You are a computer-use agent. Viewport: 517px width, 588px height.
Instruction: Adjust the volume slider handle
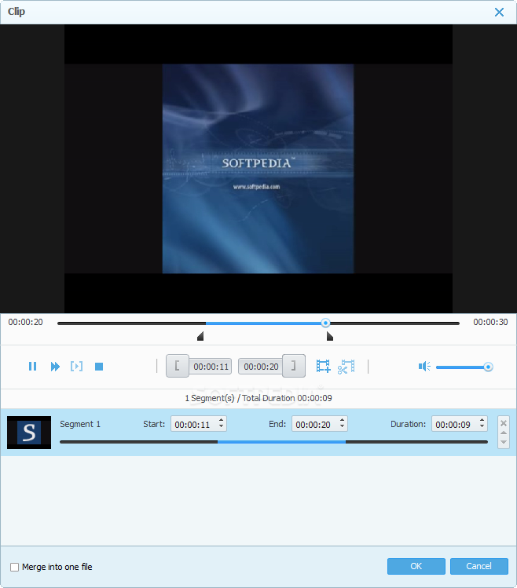488,367
